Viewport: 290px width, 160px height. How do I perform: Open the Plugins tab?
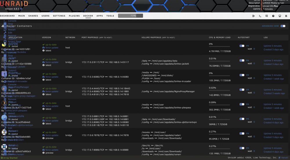pos(74,16)
